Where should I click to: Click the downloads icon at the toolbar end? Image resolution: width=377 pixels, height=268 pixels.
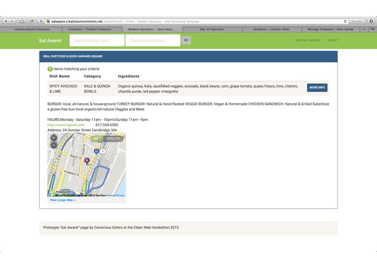[x=371, y=21]
